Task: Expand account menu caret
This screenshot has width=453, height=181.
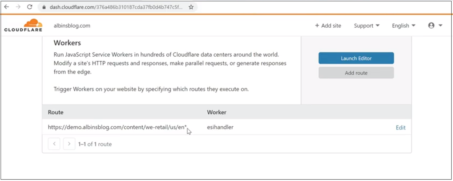Action: tap(440, 25)
